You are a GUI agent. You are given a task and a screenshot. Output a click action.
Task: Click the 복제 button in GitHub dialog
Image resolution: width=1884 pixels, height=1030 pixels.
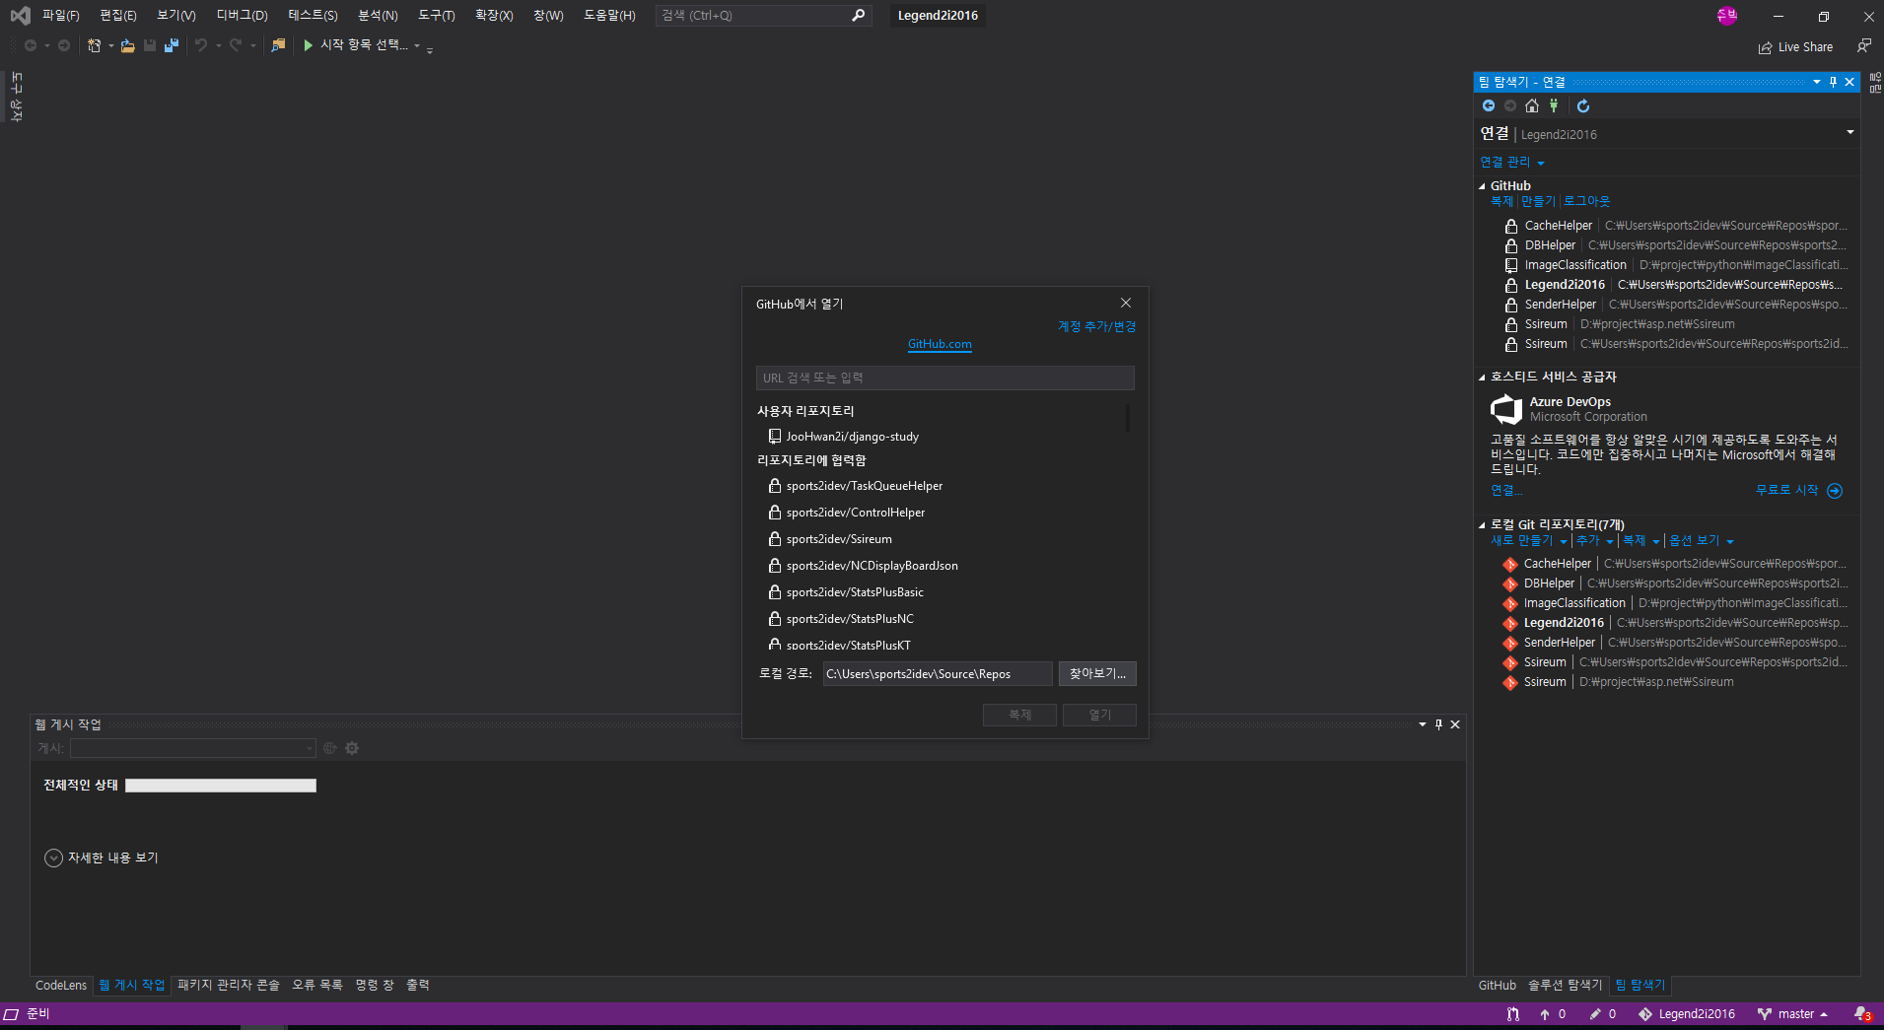(1019, 715)
